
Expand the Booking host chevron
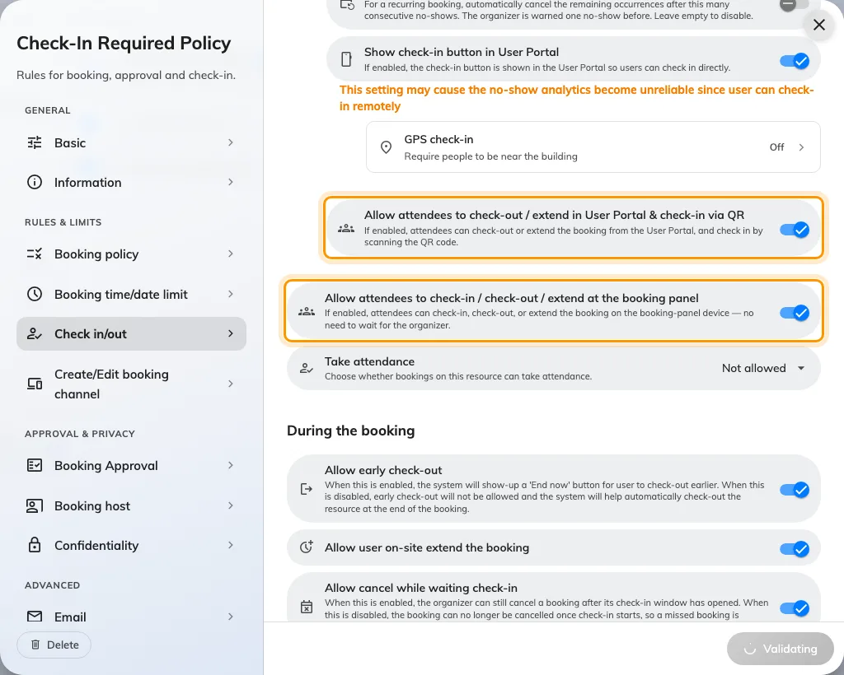(231, 505)
